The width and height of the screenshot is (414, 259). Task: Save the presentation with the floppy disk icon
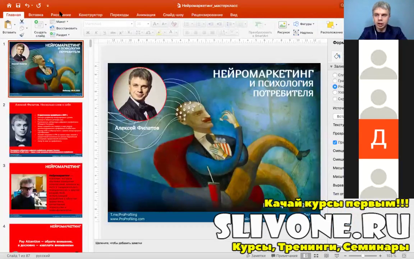(x=18, y=5)
